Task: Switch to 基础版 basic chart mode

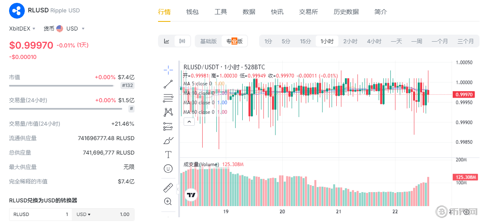Action: point(208,41)
